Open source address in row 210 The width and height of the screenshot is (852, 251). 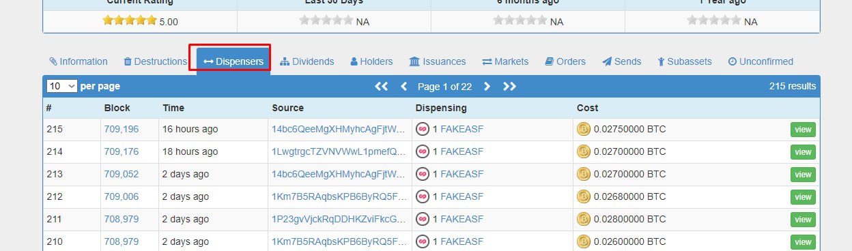click(339, 241)
